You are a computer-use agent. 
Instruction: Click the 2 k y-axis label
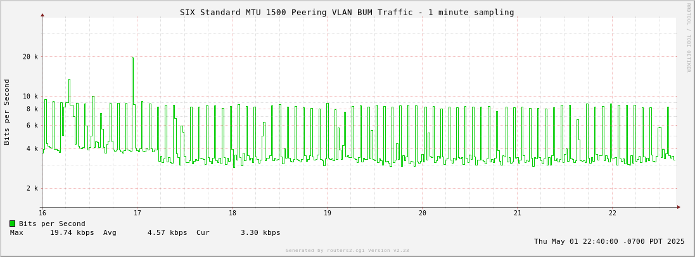(x=32, y=189)
